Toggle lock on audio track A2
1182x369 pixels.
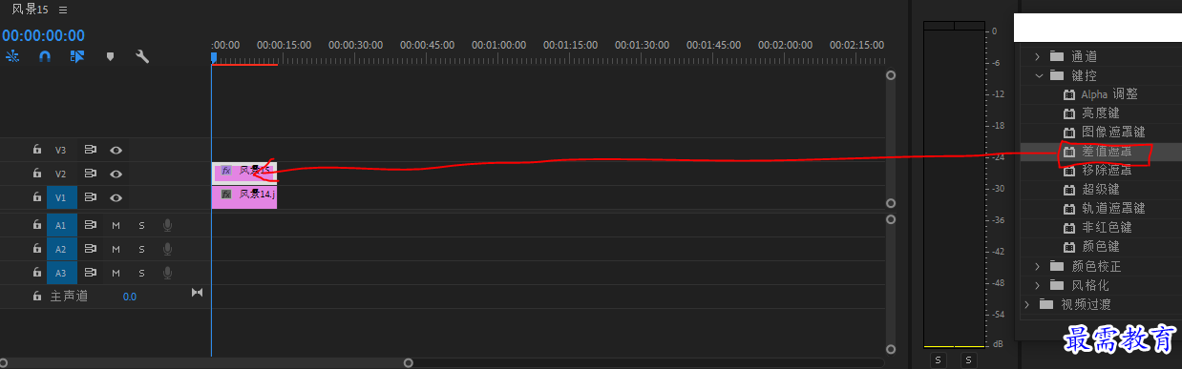[36, 249]
